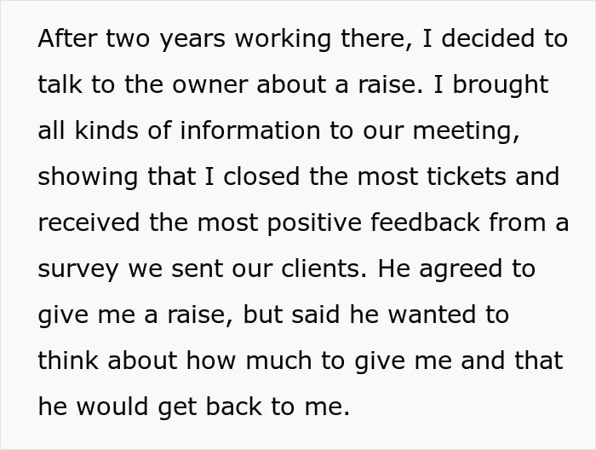
Task: Click the word "owner" in second line
Action: 210,84
